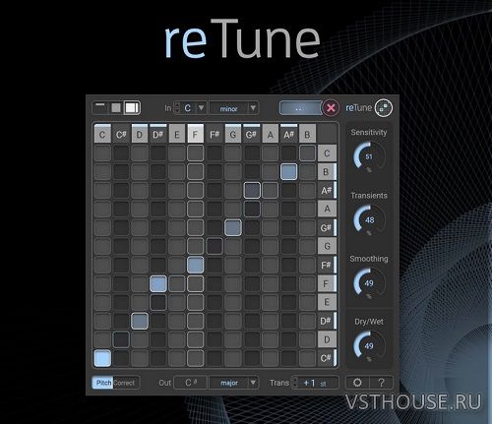
Task: Click output note F# key on right column
Action: 327,265
